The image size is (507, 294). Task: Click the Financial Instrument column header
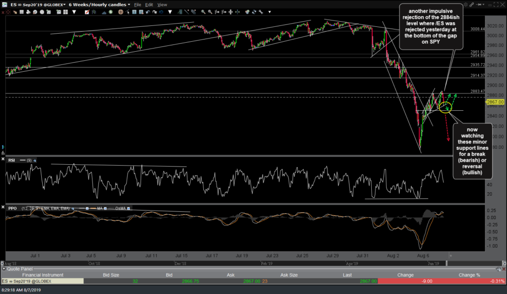point(43,275)
